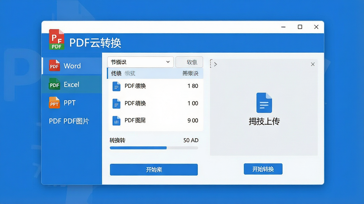This screenshot has width=364, height=204.
Task: Click the first column header of file list
Action: pos(116,74)
